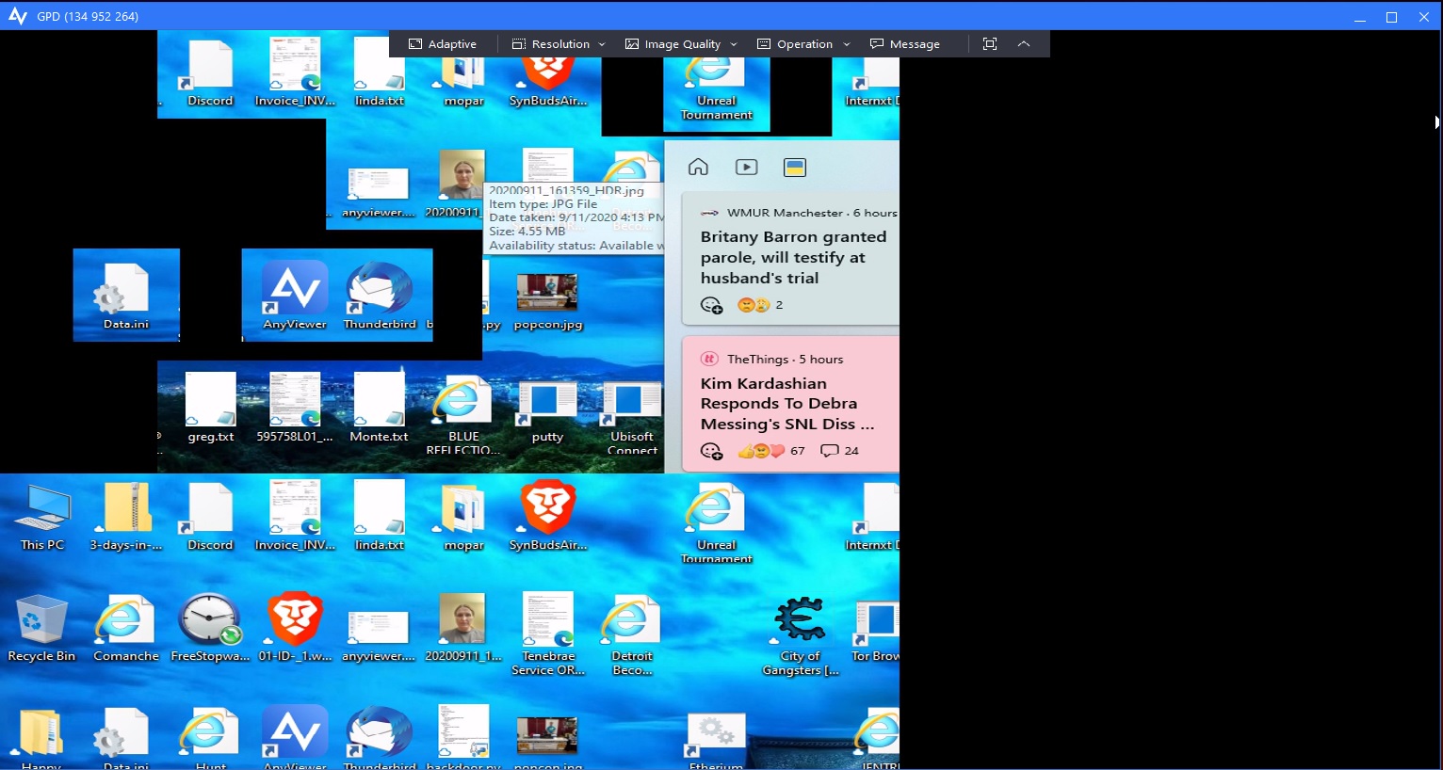Select the City of Gangsters icon
This screenshot has width=1443, height=770.
click(x=801, y=635)
